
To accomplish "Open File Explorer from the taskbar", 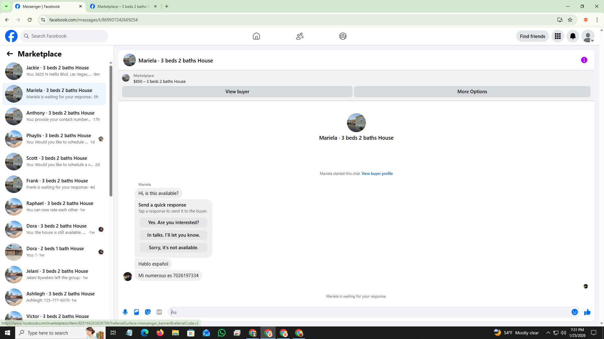I will 175,333.
